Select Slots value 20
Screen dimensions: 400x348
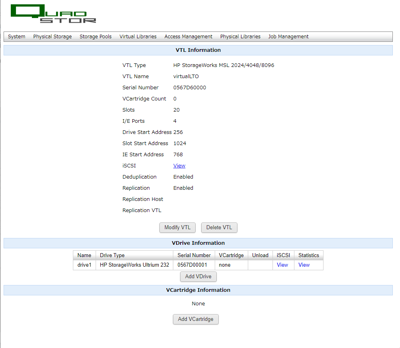click(176, 110)
